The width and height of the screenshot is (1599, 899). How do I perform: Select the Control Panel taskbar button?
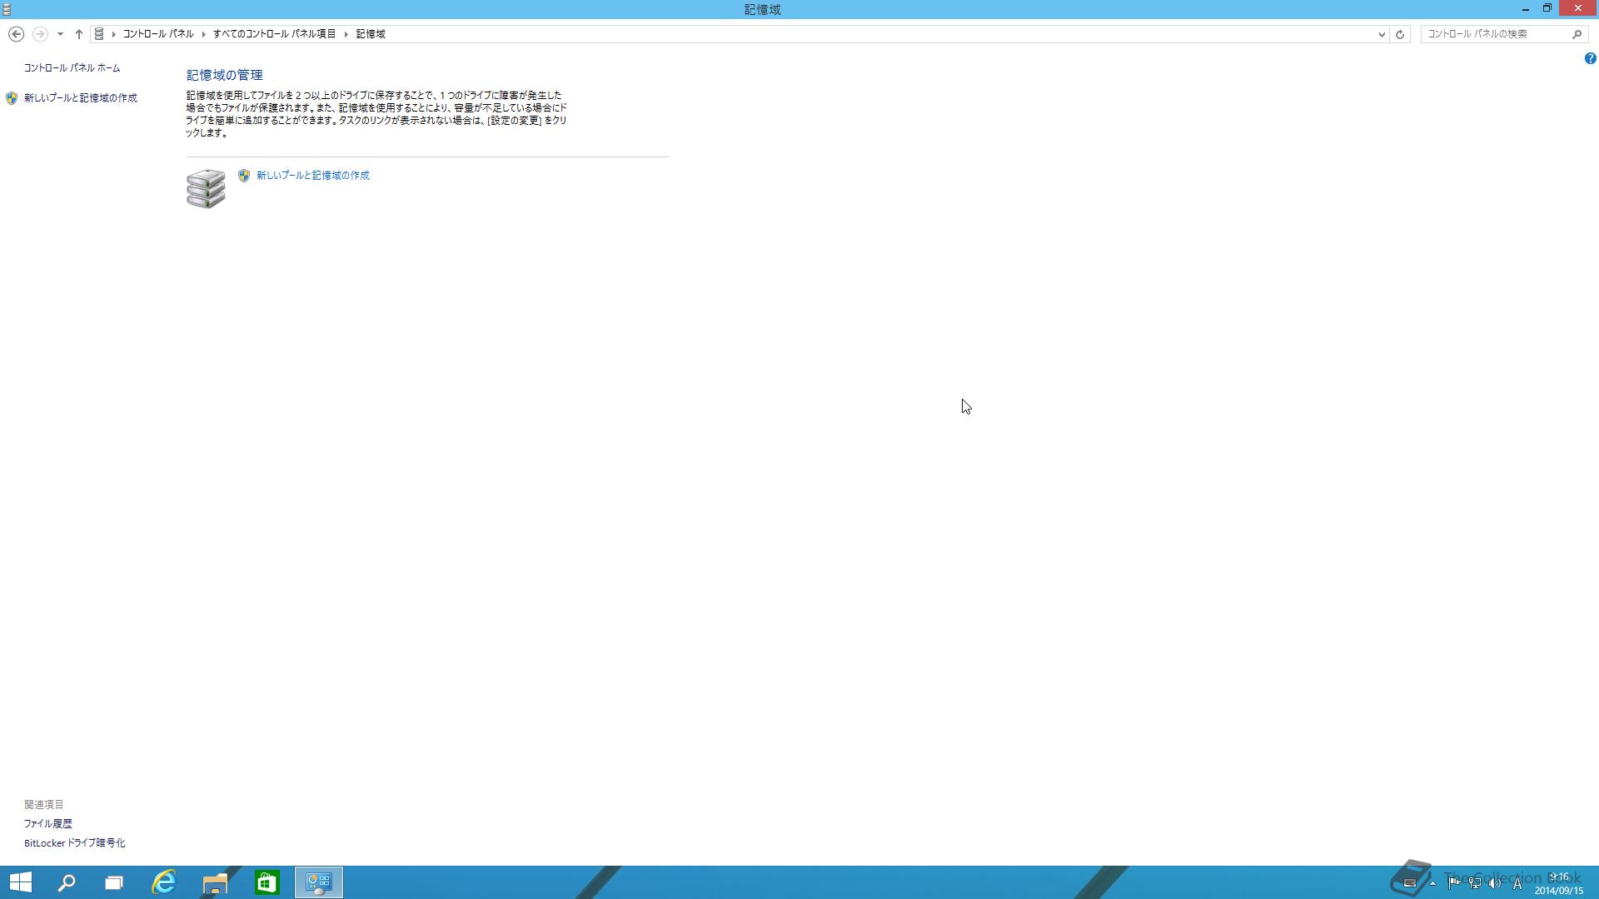[319, 882]
